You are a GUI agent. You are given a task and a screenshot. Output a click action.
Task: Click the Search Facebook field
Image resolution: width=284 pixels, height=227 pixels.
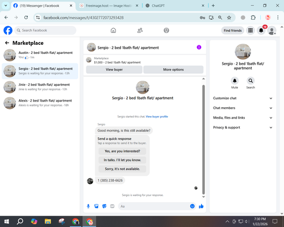pos(45,30)
